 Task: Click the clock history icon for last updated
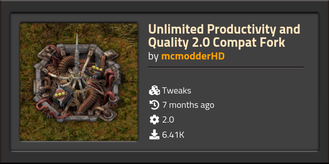pos(155,105)
